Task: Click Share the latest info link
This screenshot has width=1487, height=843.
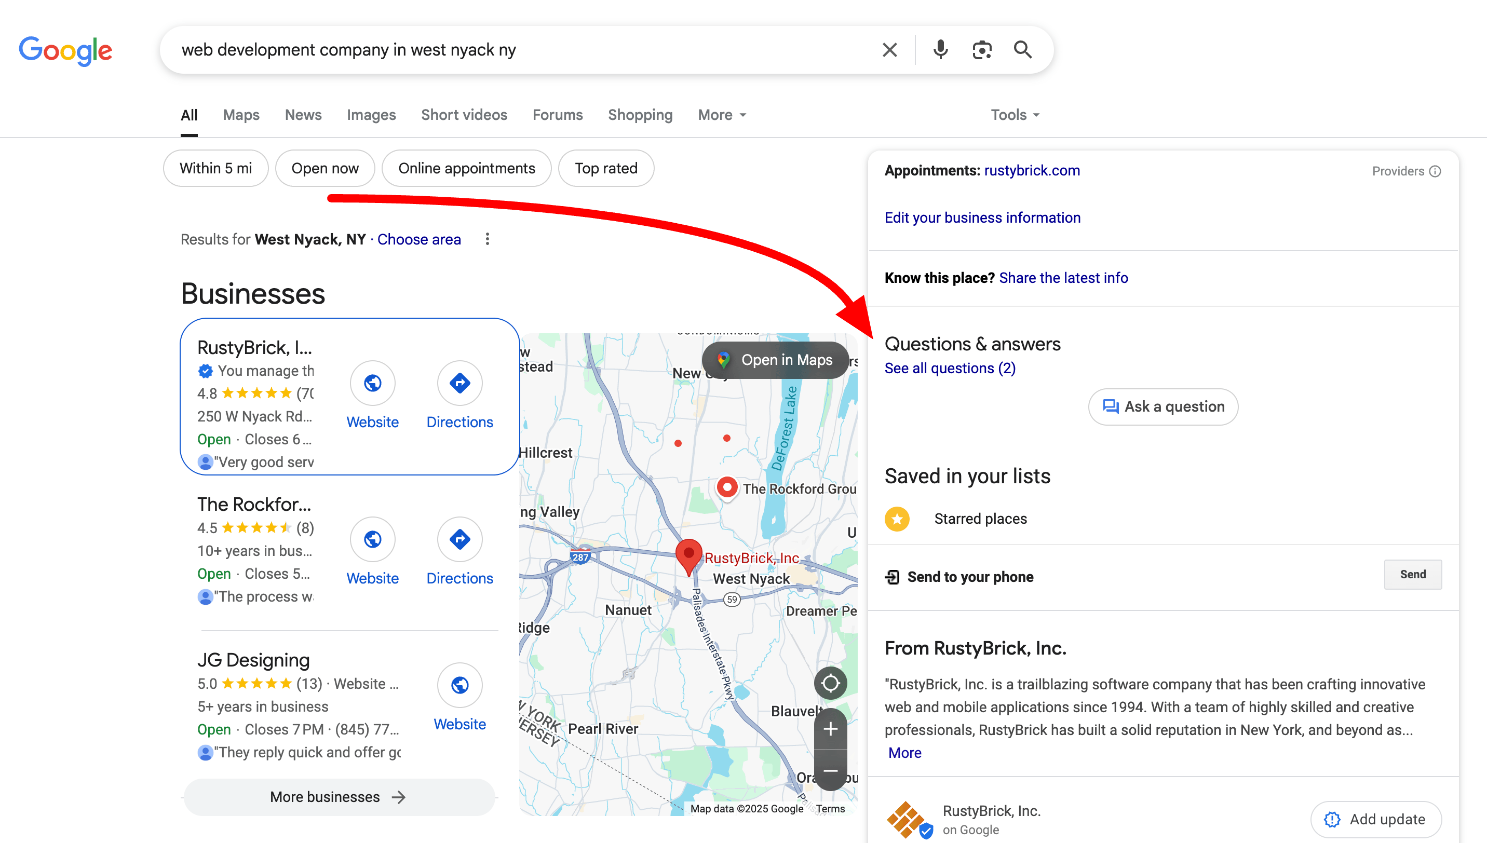Action: point(1063,278)
